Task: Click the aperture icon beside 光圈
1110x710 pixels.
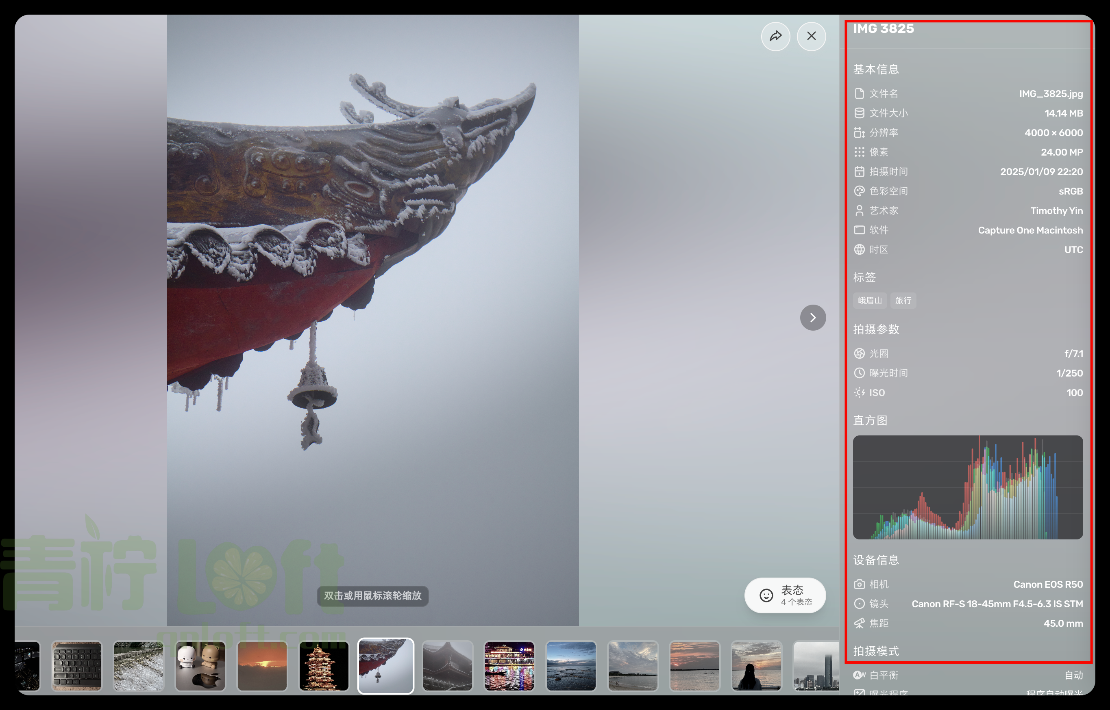Action: pyautogui.click(x=859, y=354)
